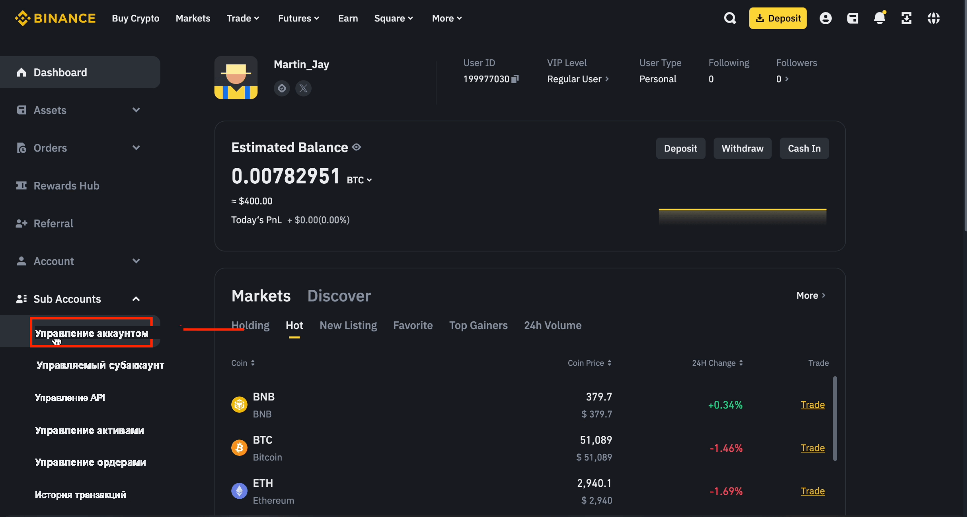This screenshot has height=517, width=967.
Task: Open the user profile icon in header
Action: tap(825, 18)
